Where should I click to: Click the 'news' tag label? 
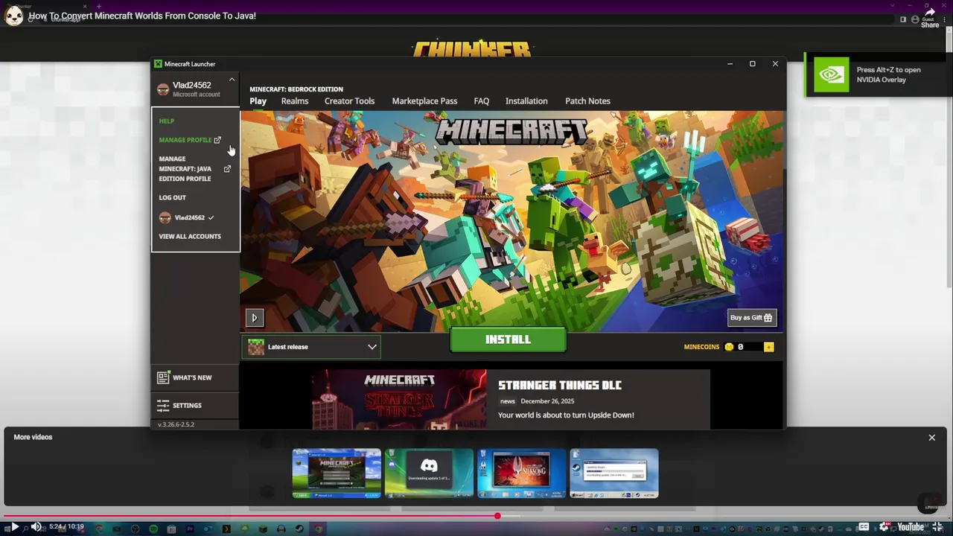tap(508, 401)
